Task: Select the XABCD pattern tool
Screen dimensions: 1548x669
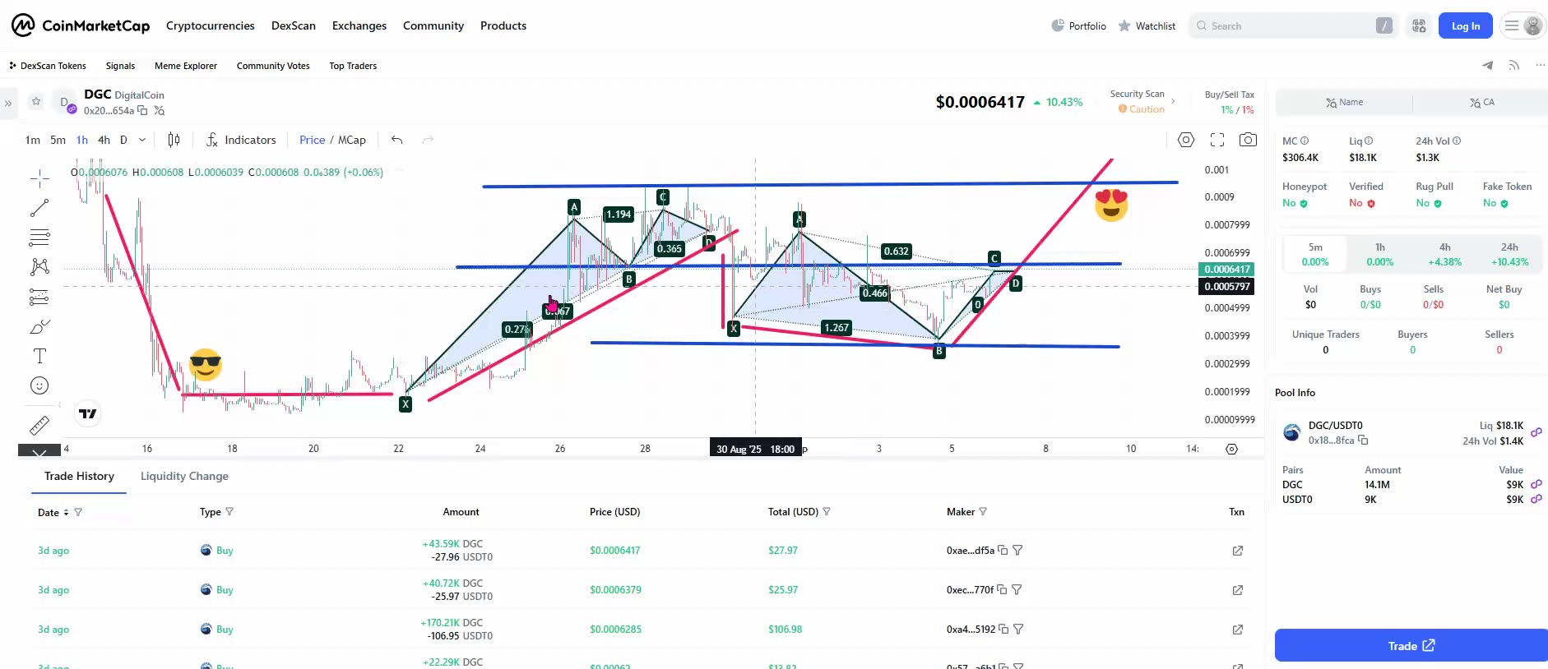Action: [x=39, y=267]
